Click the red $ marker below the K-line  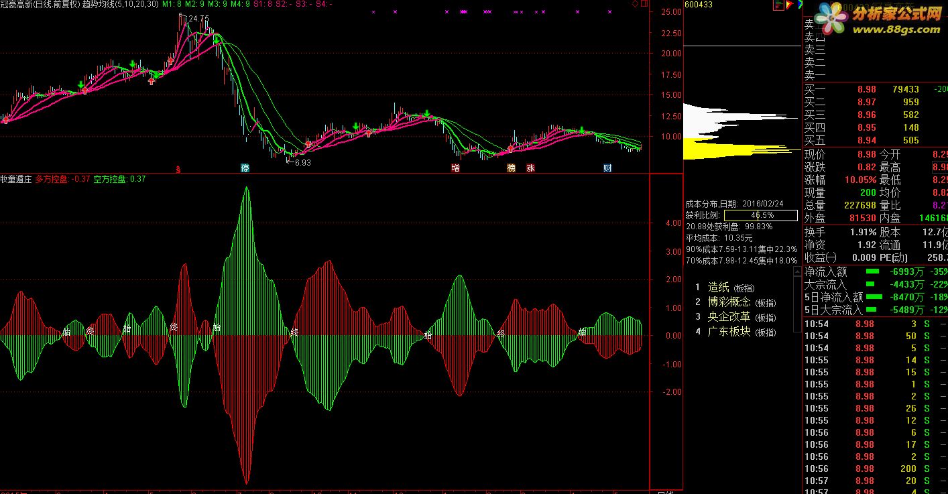coord(178,168)
